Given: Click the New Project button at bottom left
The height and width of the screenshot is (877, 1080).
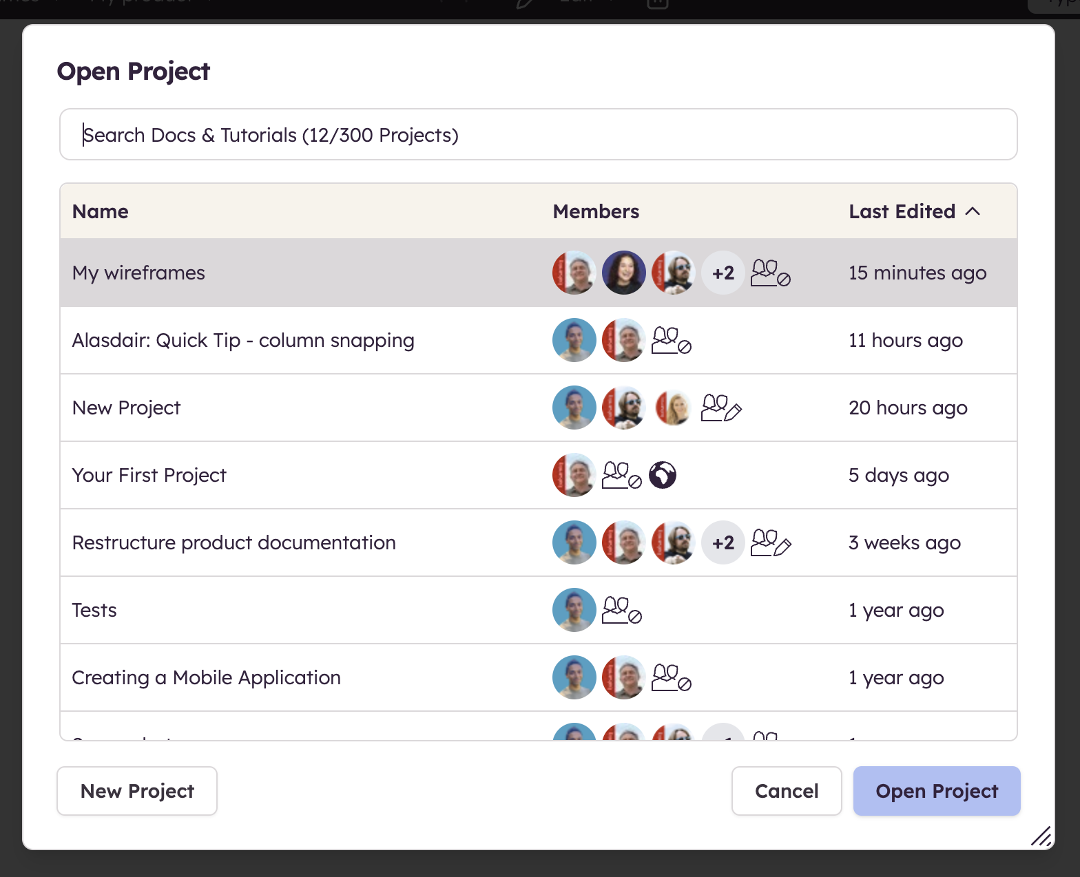Looking at the screenshot, I should pos(137,791).
